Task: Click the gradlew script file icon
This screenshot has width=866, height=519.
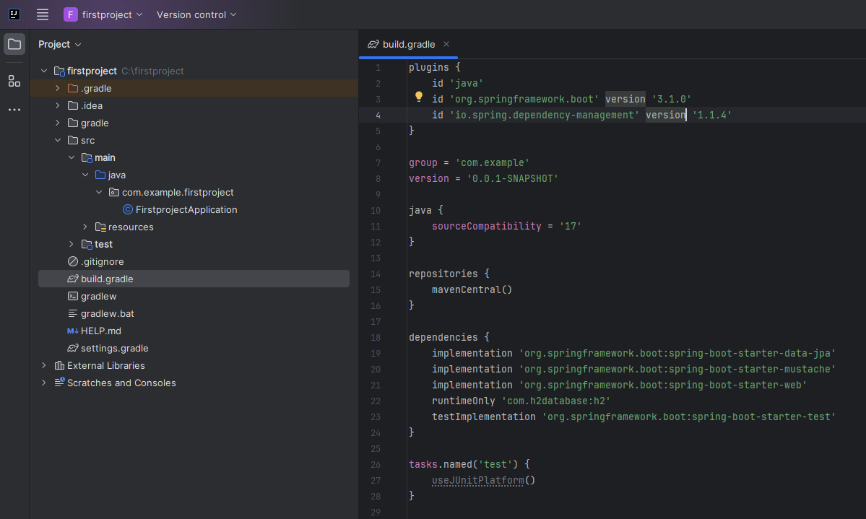Action: click(73, 297)
